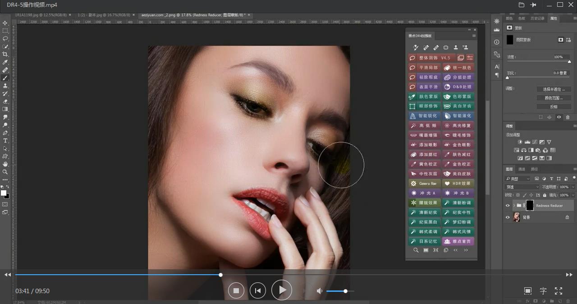Toggle lock all padlock icon
Viewport: 577px width, 304px height.
coord(545,195)
